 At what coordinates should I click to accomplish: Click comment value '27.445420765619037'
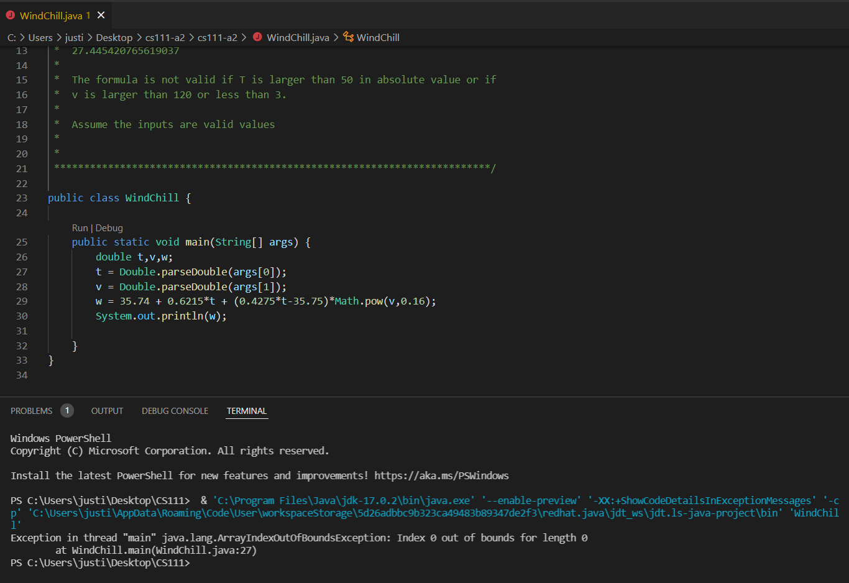click(126, 50)
